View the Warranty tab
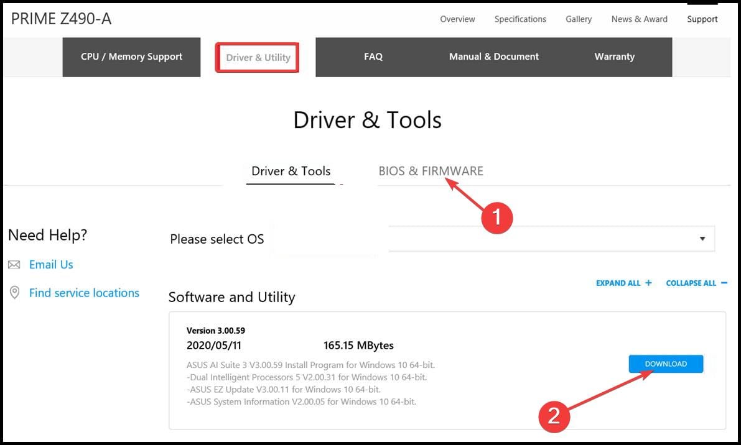The width and height of the screenshot is (741, 445). 614,57
